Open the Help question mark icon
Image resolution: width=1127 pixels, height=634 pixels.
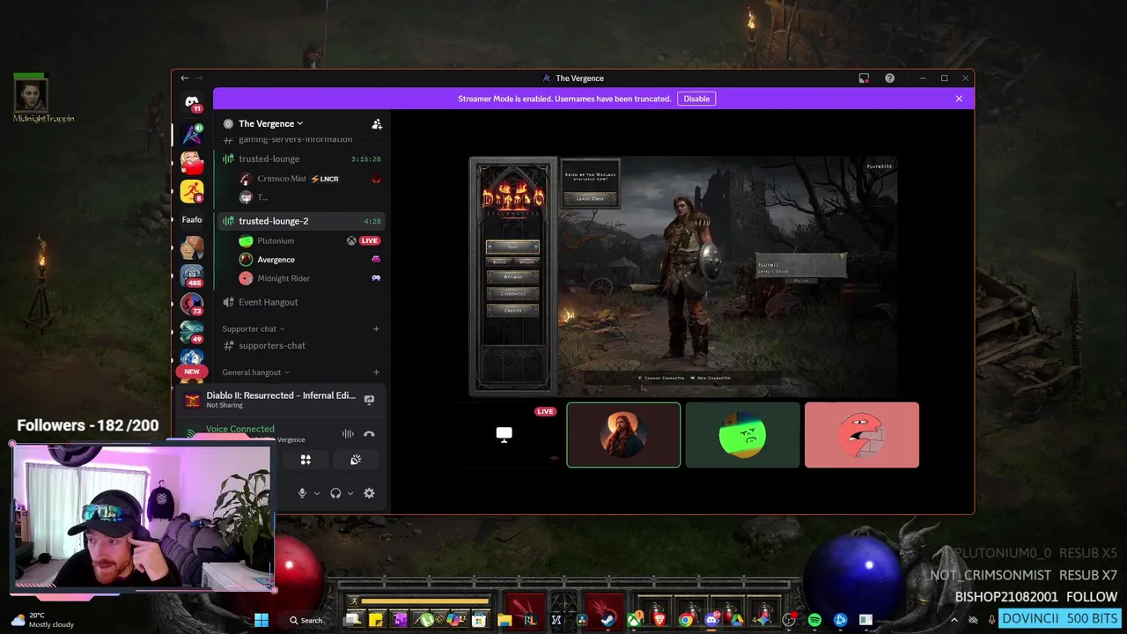889,78
